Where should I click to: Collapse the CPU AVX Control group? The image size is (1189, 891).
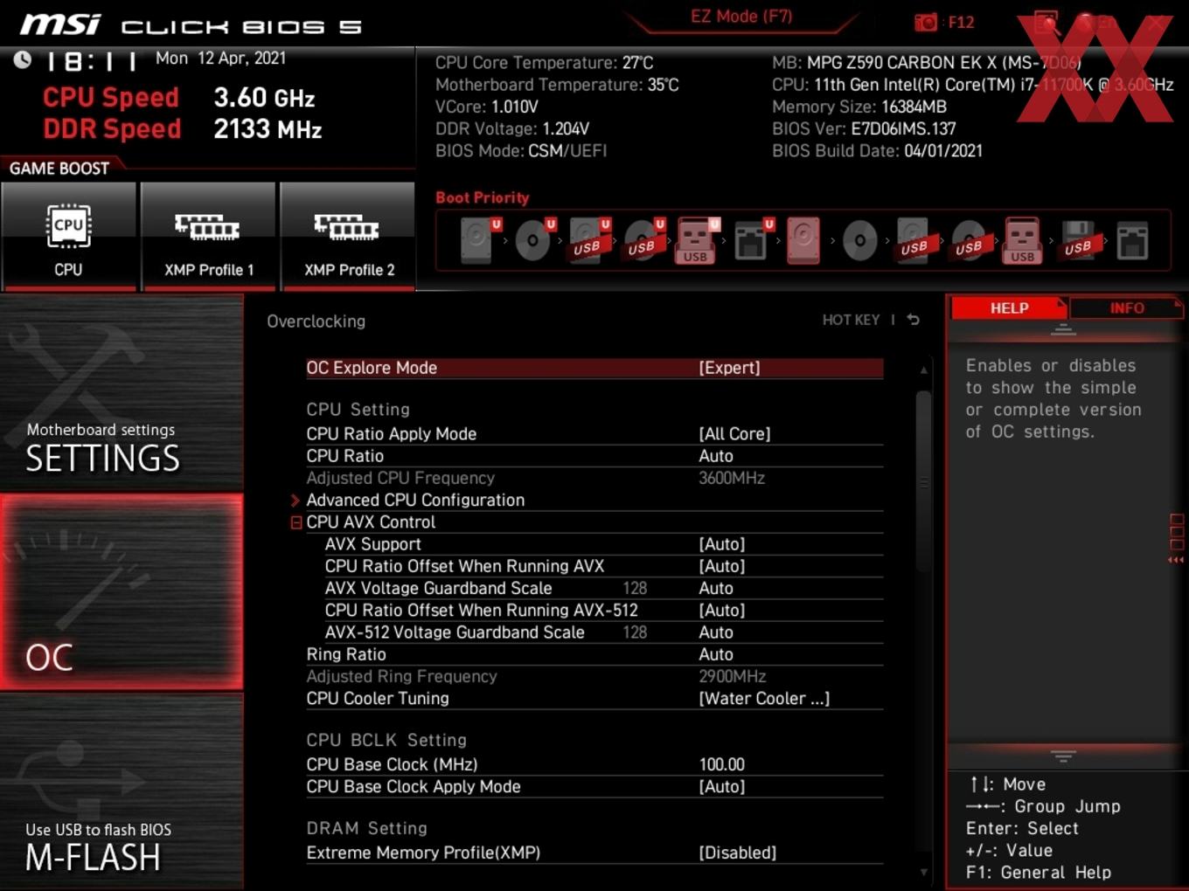296,522
